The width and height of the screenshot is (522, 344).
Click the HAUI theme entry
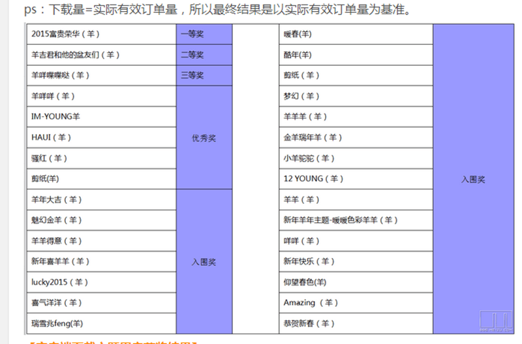52,137
